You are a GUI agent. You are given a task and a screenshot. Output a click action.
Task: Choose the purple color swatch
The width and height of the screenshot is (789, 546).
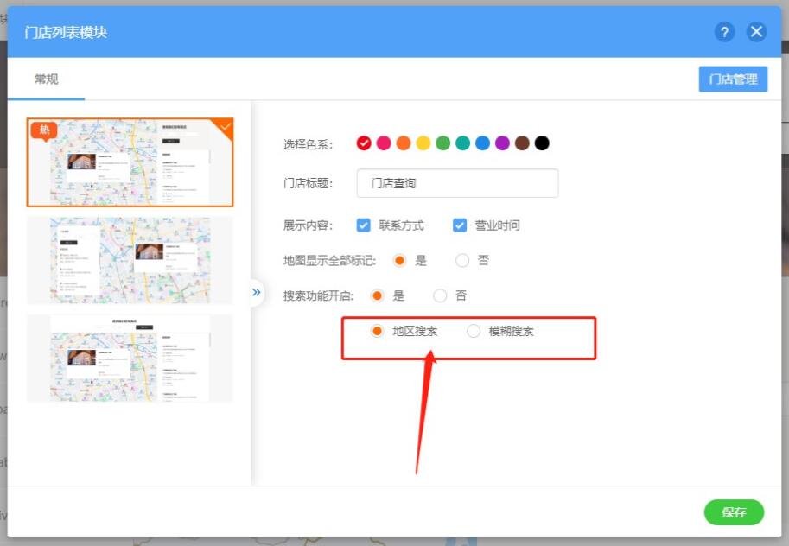pyautogui.click(x=502, y=143)
